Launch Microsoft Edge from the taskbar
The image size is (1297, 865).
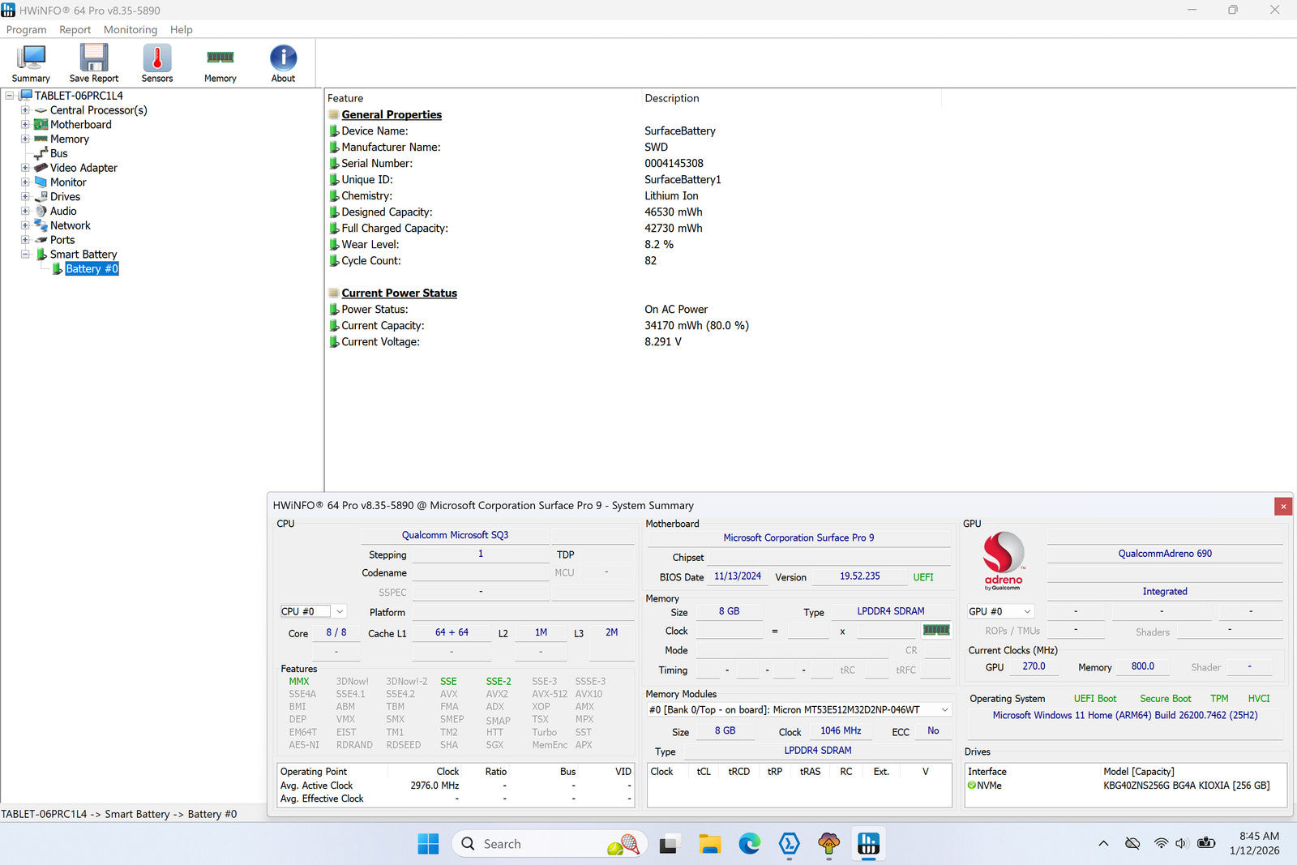click(749, 844)
